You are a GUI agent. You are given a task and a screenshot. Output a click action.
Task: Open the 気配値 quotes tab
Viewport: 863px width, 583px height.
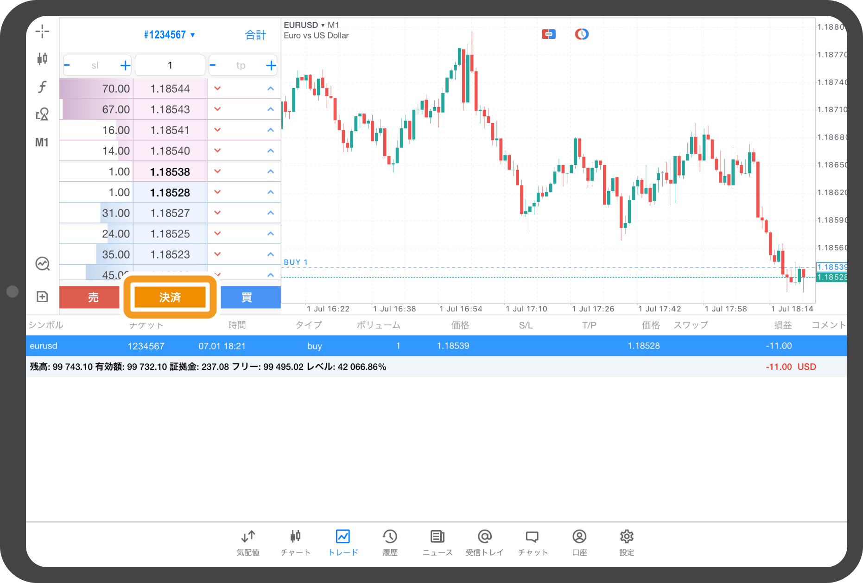point(248,542)
